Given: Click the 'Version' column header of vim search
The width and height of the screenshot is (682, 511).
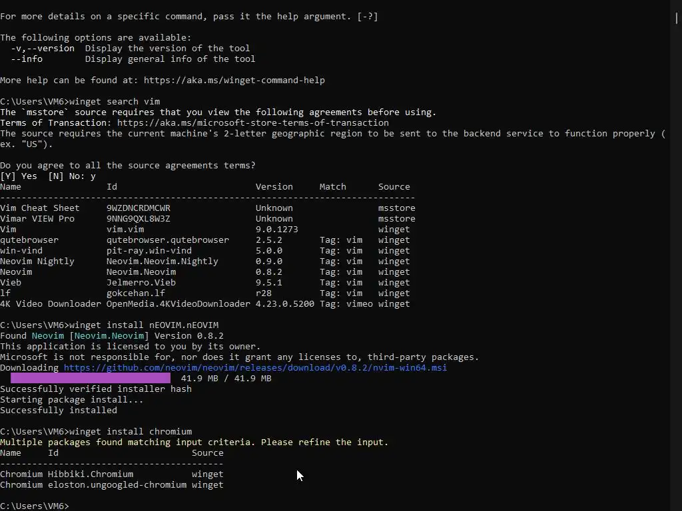Looking at the screenshot, I should pos(274,187).
